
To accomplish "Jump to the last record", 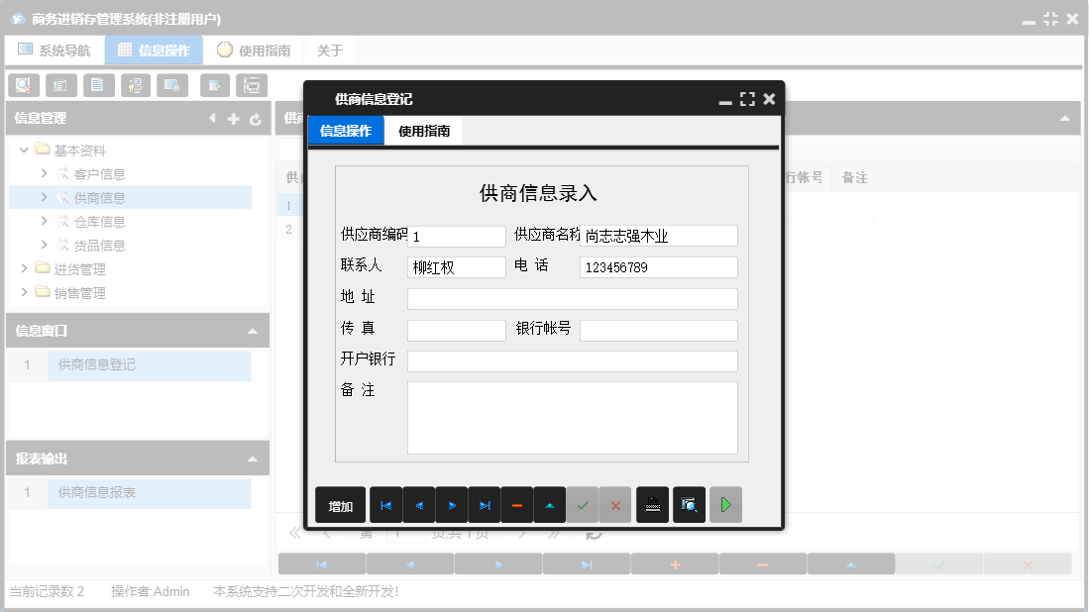I will pos(485,505).
